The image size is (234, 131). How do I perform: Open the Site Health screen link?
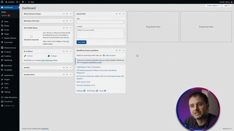click(56, 43)
